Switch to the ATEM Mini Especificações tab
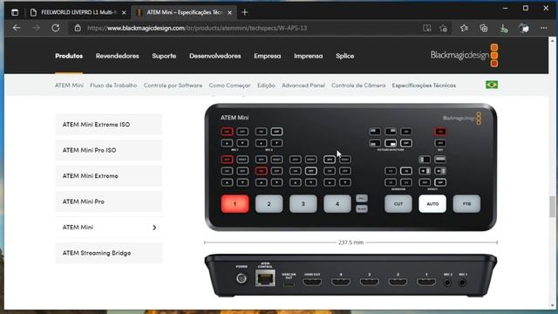558x314 pixels. tap(184, 12)
